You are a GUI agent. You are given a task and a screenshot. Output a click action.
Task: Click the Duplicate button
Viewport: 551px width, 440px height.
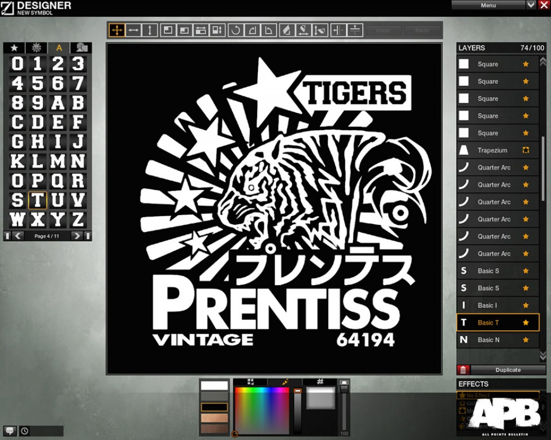508,370
